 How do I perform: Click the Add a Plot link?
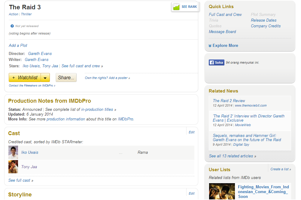18,45
